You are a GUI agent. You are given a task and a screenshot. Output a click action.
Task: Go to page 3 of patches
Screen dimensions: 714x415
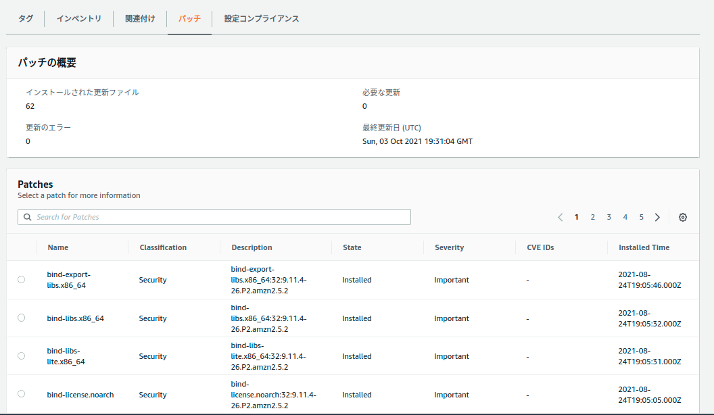[609, 218]
